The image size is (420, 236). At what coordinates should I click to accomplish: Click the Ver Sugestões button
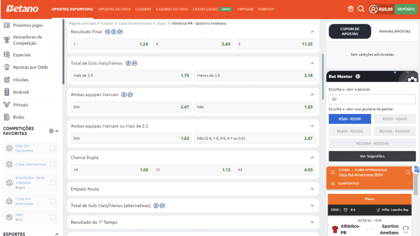click(x=372, y=156)
